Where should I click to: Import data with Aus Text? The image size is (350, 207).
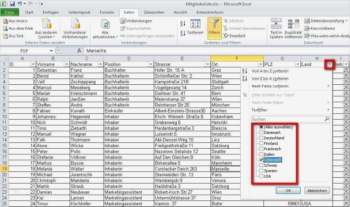coord(13,36)
